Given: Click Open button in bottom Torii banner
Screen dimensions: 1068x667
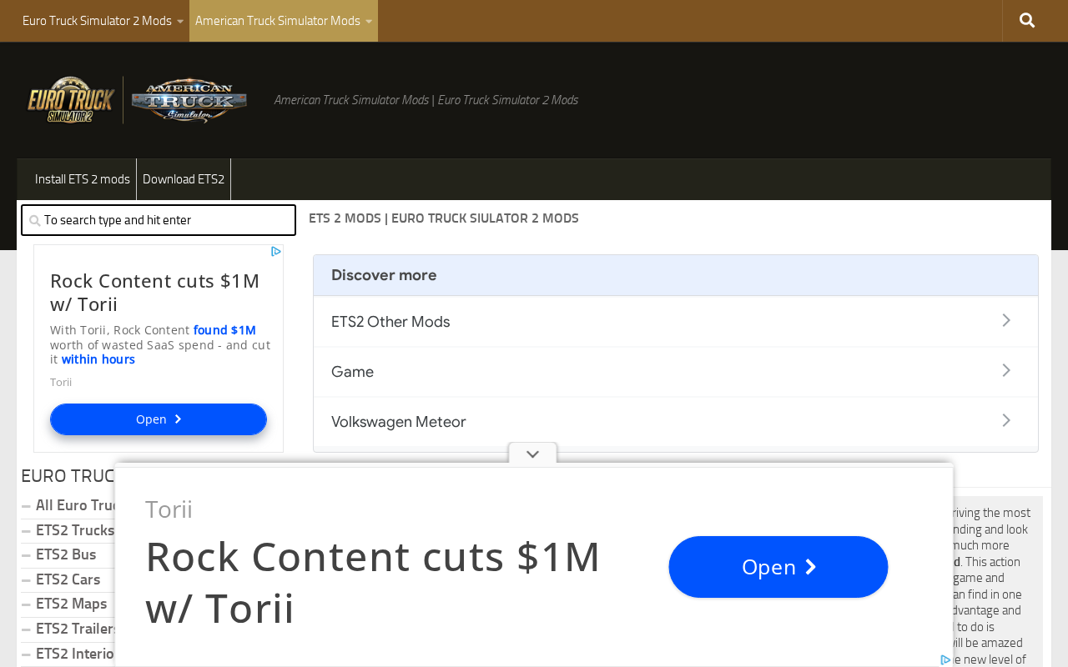Looking at the screenshot, I should (778, 567).
